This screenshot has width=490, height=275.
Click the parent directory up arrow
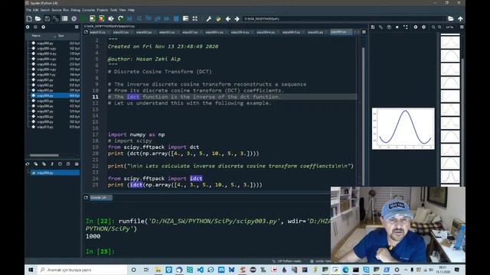[x=460, y=18]
